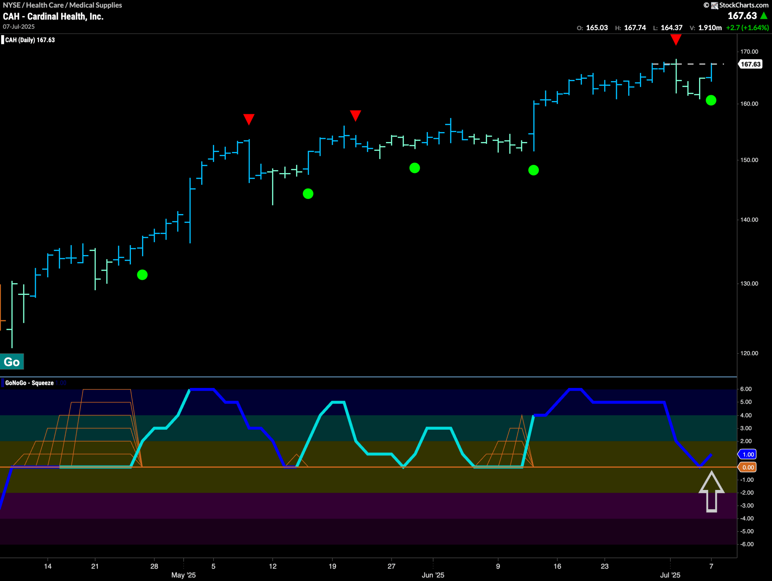Click the high value 167.74
Image resolution: width=772 pixels, height=581 pixels.
[635, 27]
